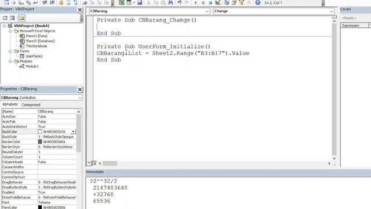
Task: Click the AutoSize property row
Action: (39, 117)
